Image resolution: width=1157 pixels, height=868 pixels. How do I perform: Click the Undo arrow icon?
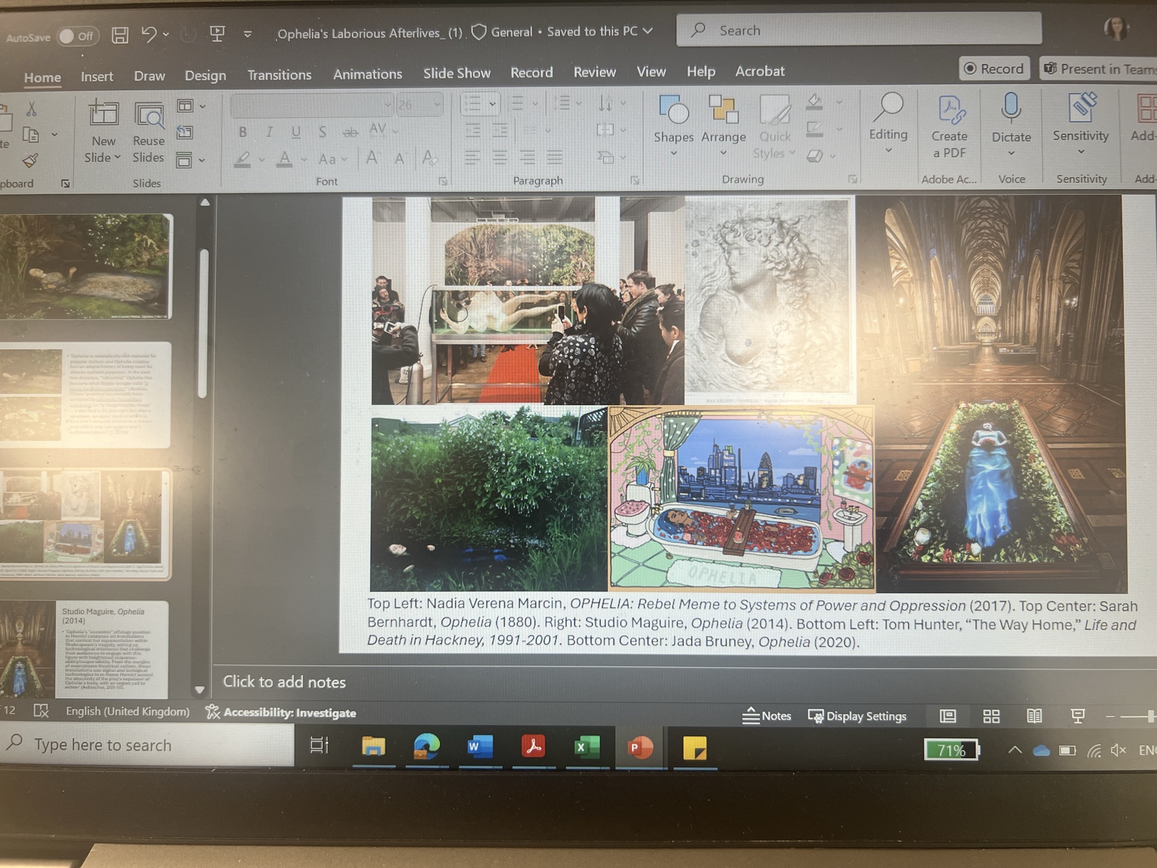coord(149,34)
